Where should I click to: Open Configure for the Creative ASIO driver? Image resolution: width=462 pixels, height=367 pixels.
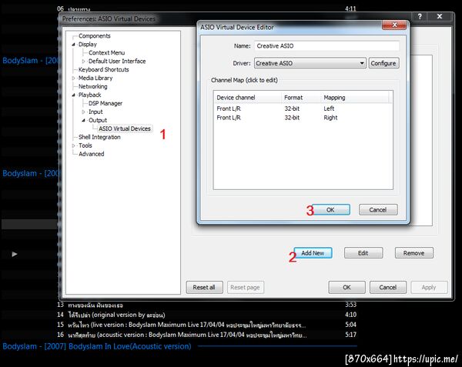pyautogui.click(x=383, y=63)
